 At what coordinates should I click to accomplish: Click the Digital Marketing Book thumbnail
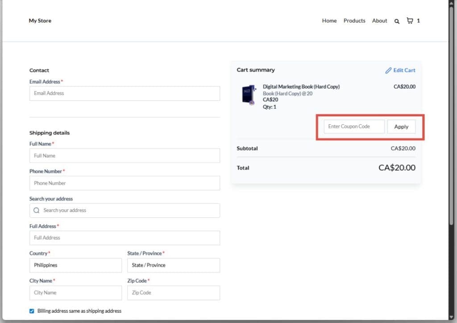[249, 94]
